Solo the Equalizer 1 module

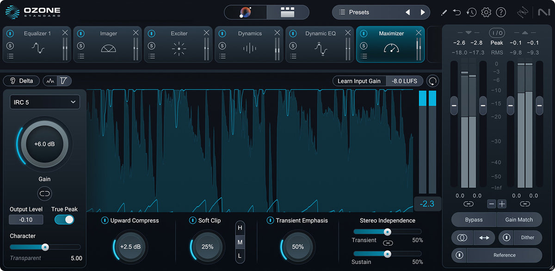(11, 46)
